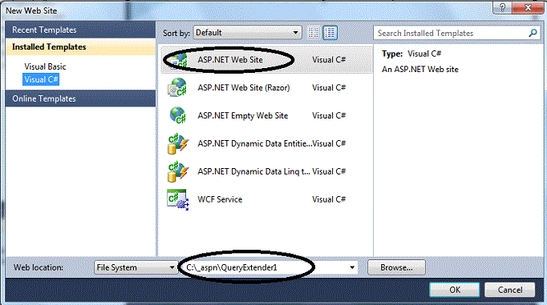Click the Browse... button
The width and height of the screenshot is (547, 305).
396,267
